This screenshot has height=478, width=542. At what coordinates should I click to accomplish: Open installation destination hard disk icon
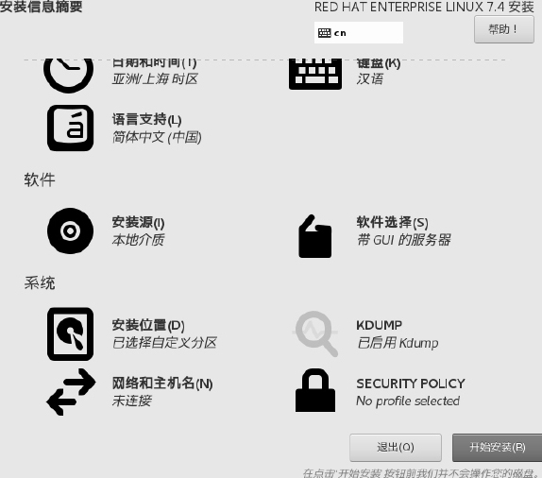[x=70, y=333]
